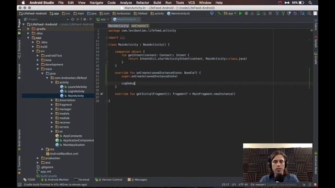Viewport: 335px width, 188px height.
Task: Collapse the app module folder
Action: [28, 38]
